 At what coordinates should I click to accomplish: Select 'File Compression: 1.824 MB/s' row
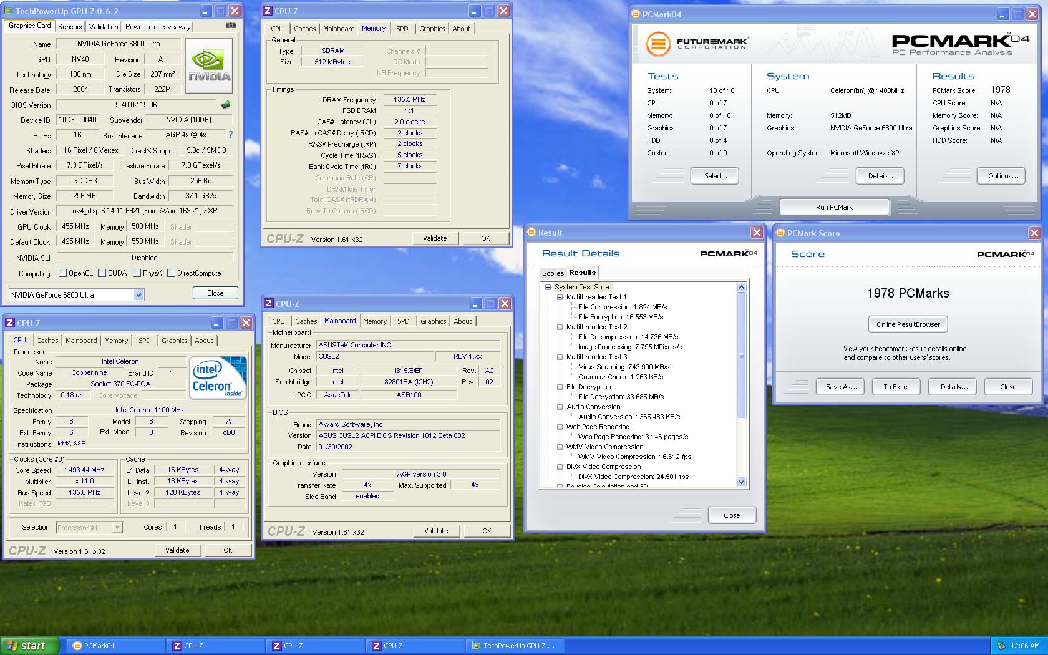tap(622, 307)
